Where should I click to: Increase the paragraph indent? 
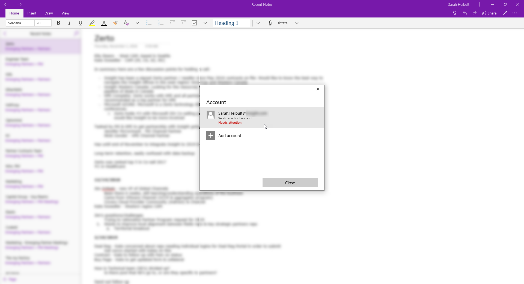click(x=183, y=23)
